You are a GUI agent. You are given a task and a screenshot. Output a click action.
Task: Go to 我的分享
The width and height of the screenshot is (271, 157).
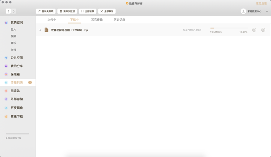point(16,66)
